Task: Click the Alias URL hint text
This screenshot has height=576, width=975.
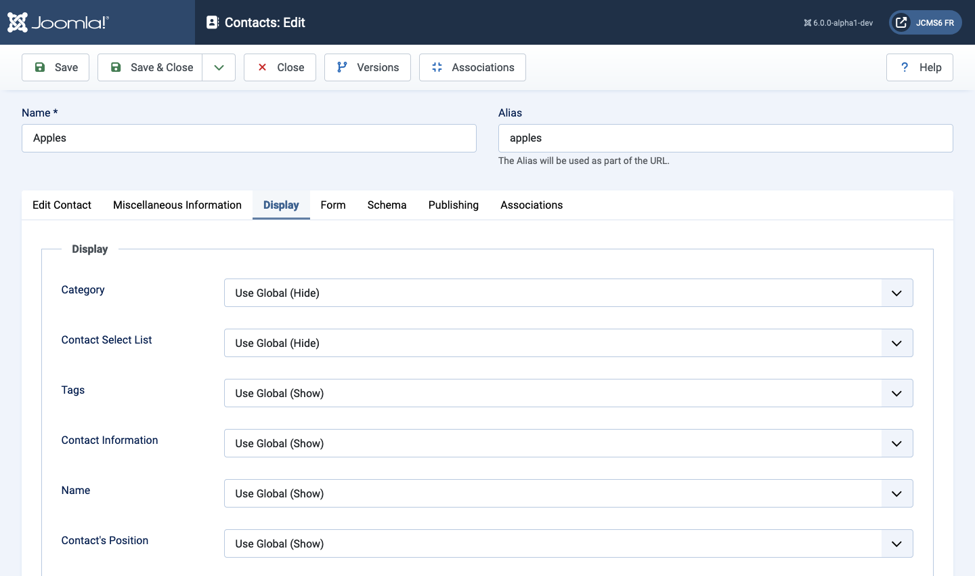Action: 584,161
